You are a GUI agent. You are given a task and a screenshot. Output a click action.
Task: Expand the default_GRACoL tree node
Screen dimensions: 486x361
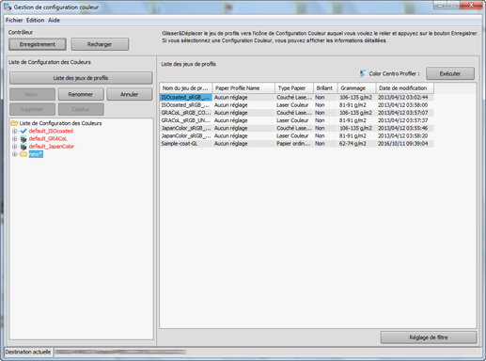14,139
